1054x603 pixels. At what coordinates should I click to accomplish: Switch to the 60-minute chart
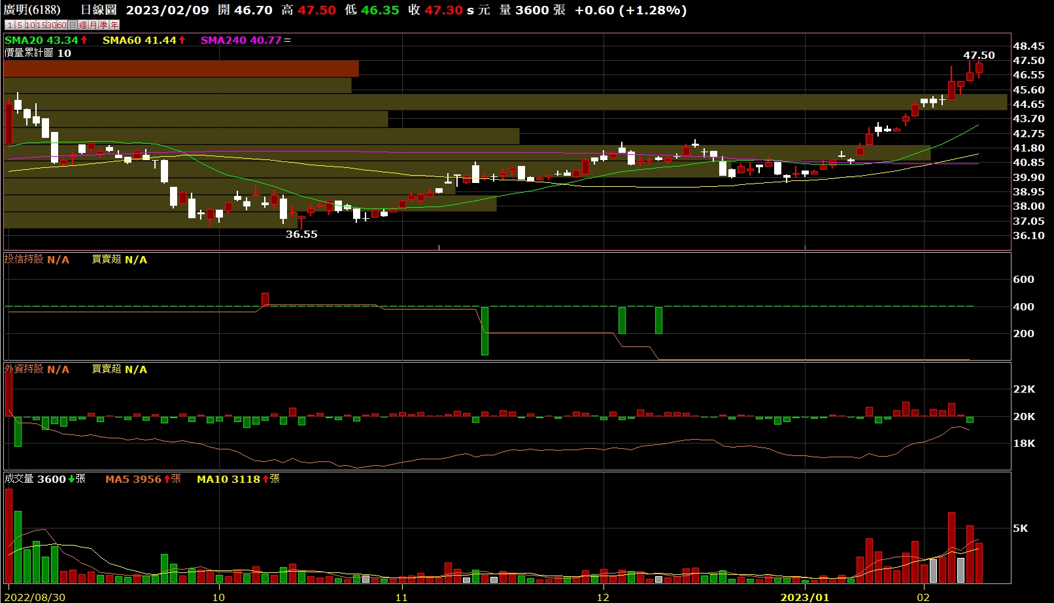(62, 25)
